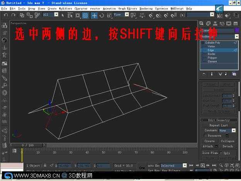
Task: Select Border sub-object level
Action: 212,54
